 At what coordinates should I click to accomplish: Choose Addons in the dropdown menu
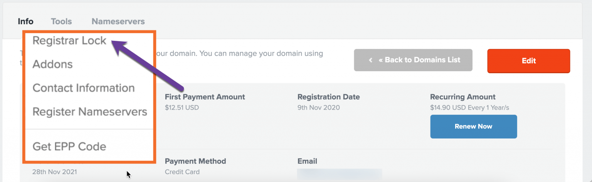(52, 64)
